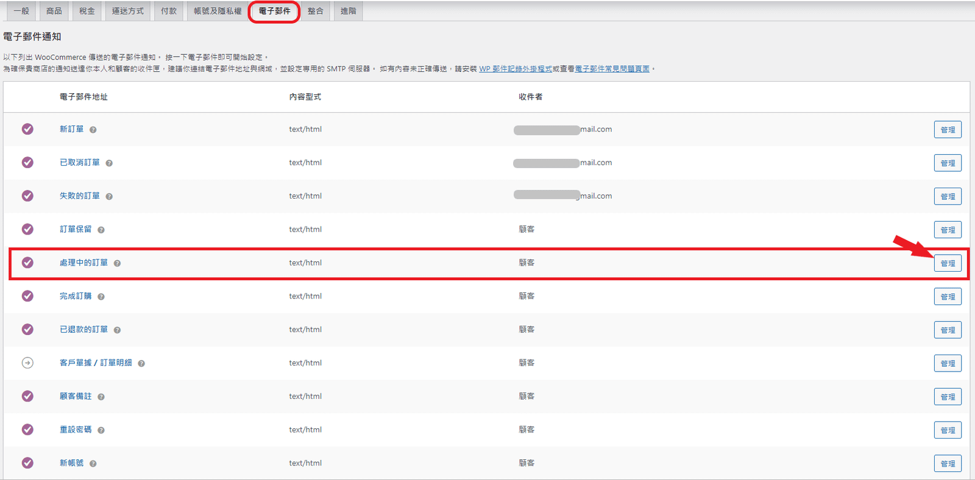The image size is (975, 480).
Task: Open the 整合 tab
Action: (x=316, y=11)
